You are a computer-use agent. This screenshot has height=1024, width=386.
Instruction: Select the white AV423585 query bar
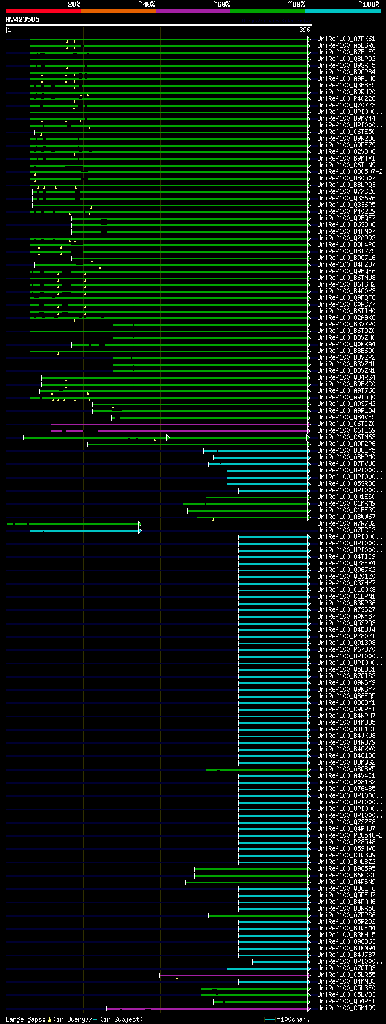point(159,25)
